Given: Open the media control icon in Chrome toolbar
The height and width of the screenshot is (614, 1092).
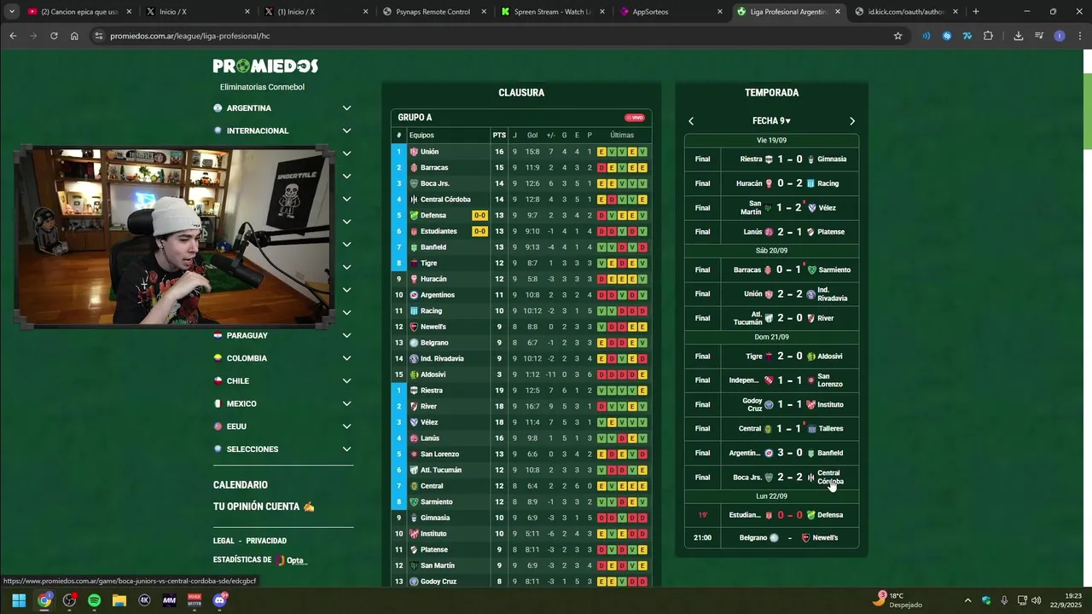Looking at the screenshot, I should pos(1039,36).
